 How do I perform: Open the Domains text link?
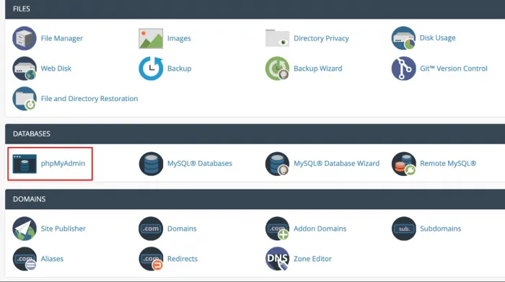click(x=182, y=229)
